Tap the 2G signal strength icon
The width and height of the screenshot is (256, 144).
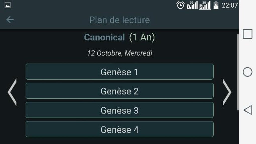[x=205, y=5]
